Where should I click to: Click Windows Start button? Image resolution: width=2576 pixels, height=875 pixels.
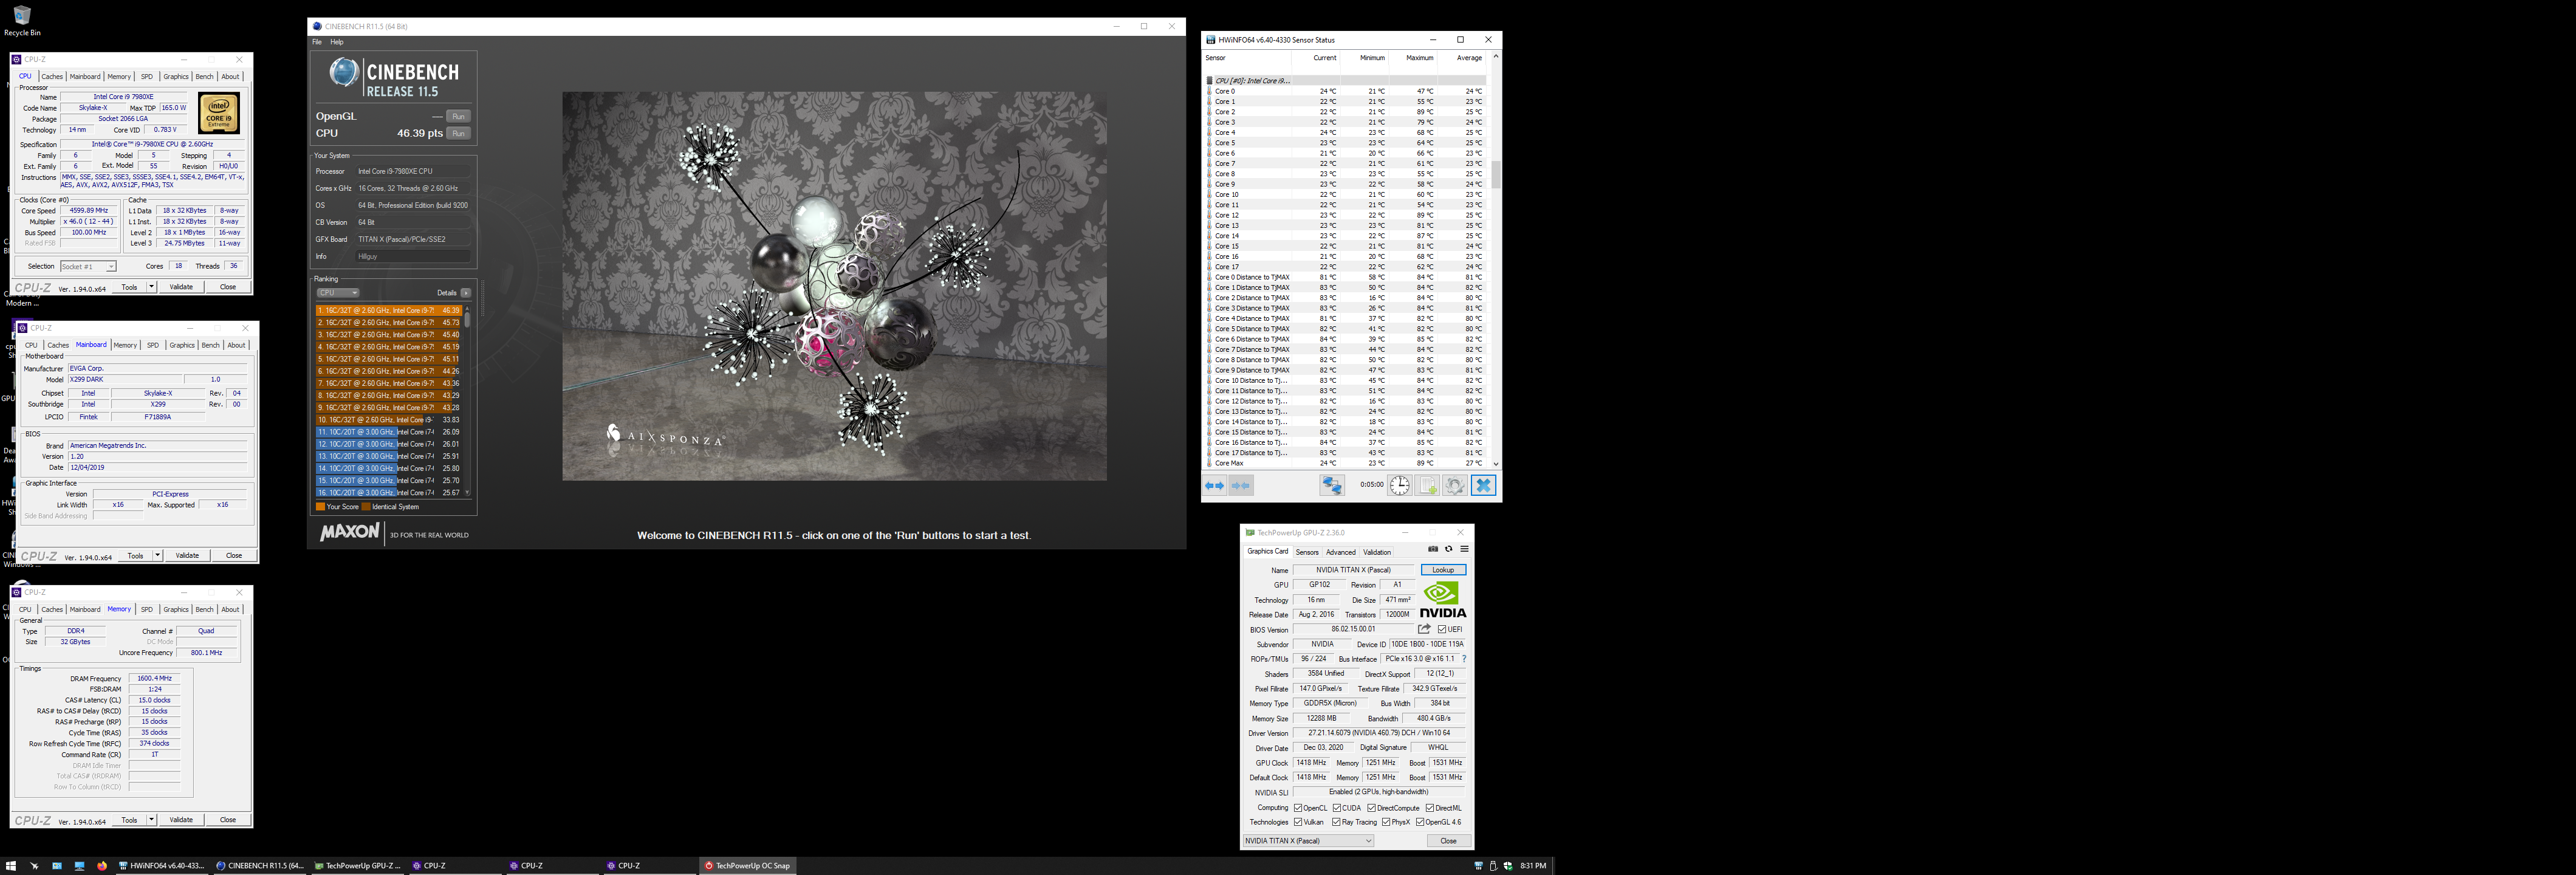[x=11, y=866]
